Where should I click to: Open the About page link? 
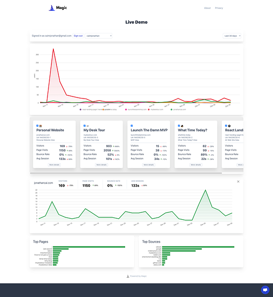click(207, 8)
